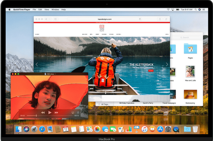Click the Safari reload page icon
Viewport: 213px width, 141px height.
tap(140, 19)
